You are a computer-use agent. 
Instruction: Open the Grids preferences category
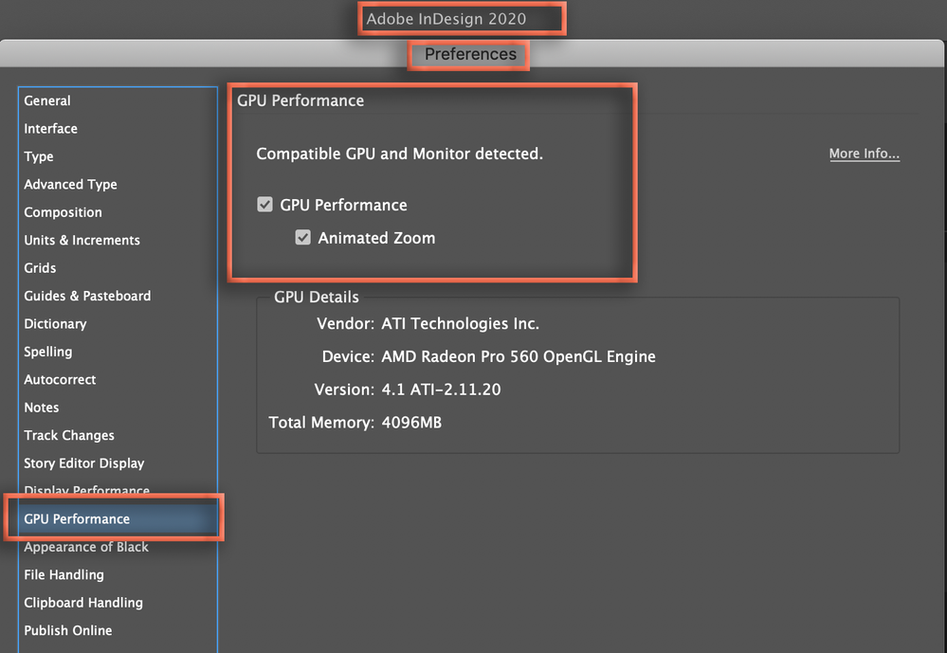tap(41, 268)
